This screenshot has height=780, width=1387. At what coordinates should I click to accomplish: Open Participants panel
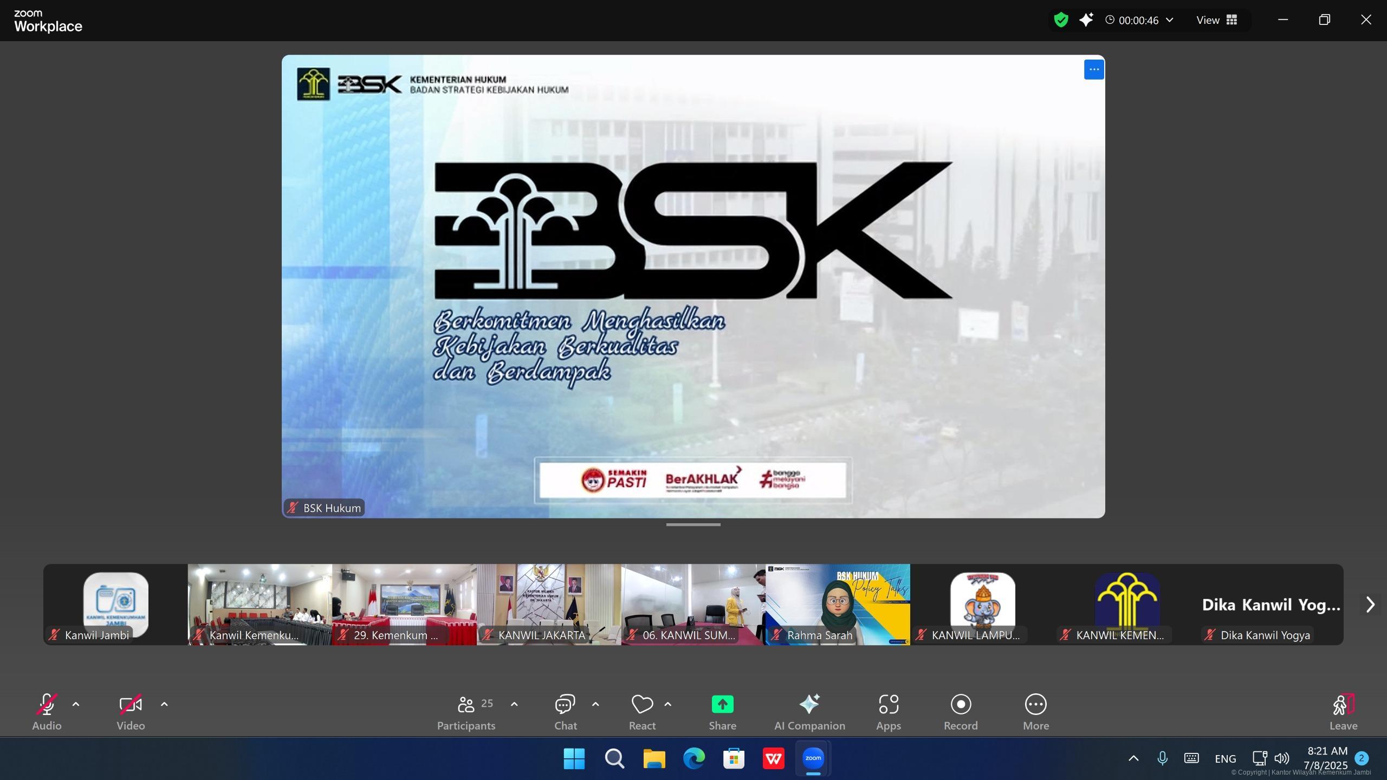click(x=466, y=712)
